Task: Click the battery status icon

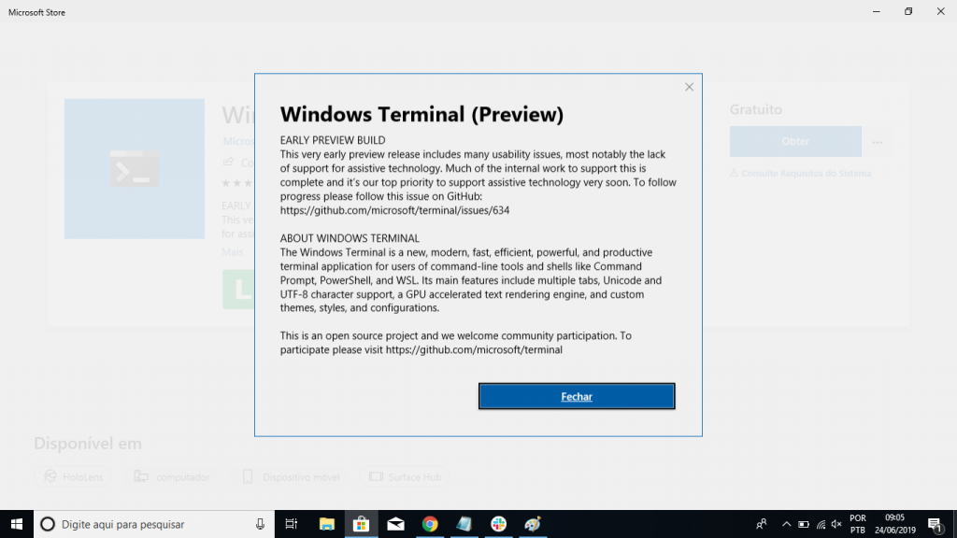Action: [803, 524]
